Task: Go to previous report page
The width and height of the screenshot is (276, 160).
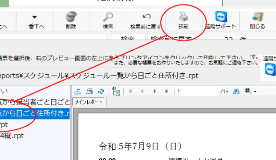Action: point(142,91)
